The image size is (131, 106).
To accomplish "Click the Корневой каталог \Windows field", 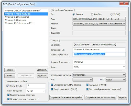I will [x=99, y=62].
